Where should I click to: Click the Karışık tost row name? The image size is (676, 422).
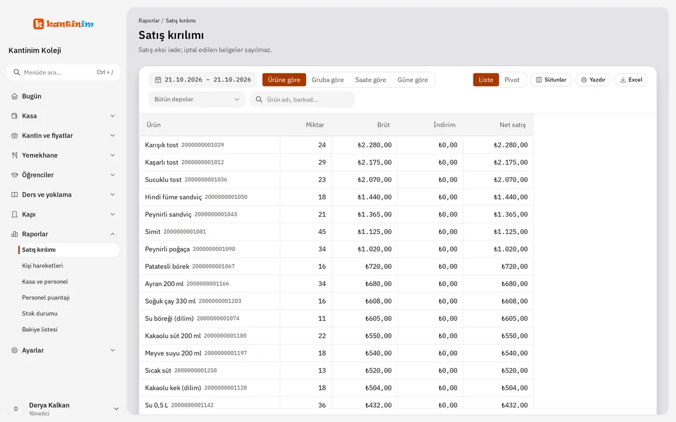coord(161,145)
